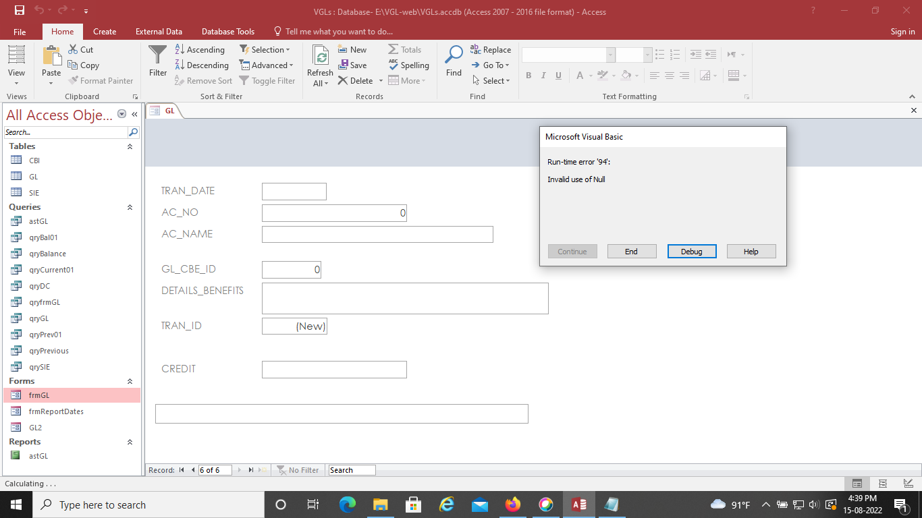922x518 pixels.
Task: Collapse the navigation pane shutter
Action: 134,114
